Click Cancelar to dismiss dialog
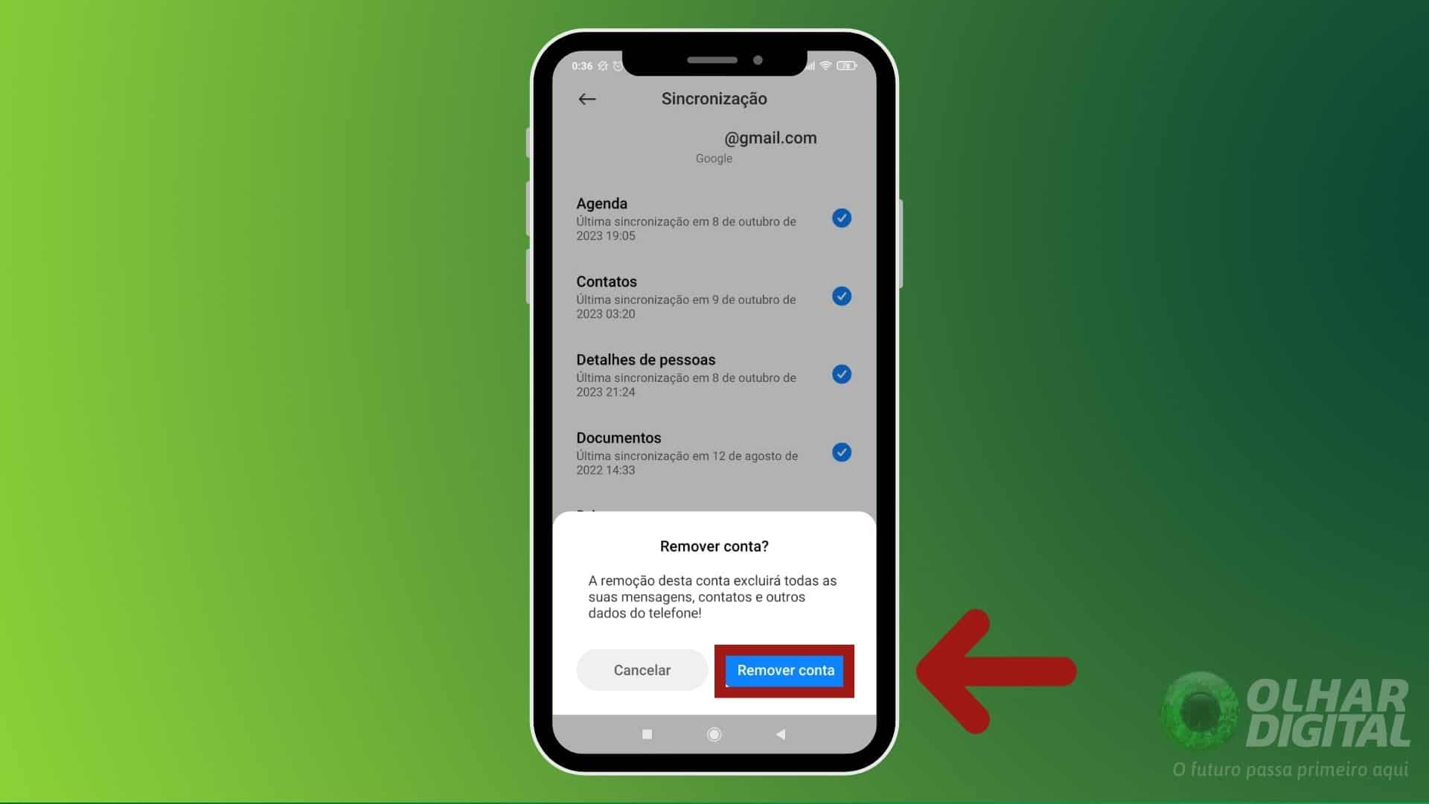The height and width of the screenshot is (804, 1429). coord(640,669)
